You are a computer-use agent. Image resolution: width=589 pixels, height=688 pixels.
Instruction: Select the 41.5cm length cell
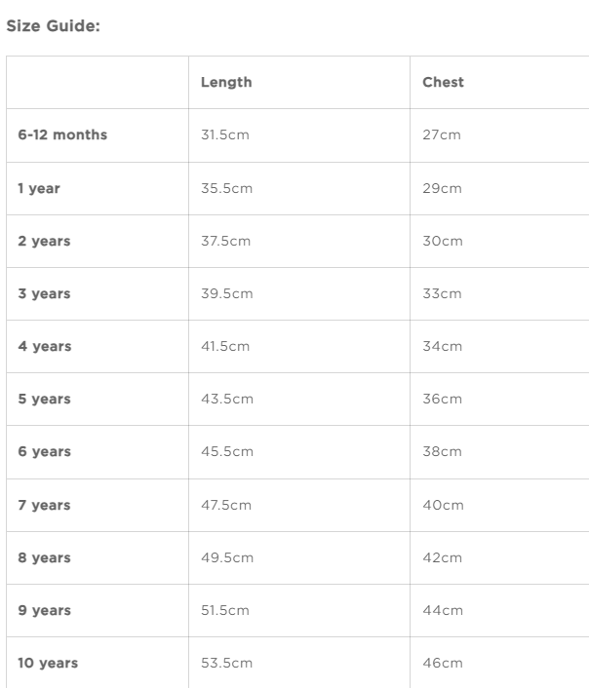pyautogui.click(x=225, y=346)
